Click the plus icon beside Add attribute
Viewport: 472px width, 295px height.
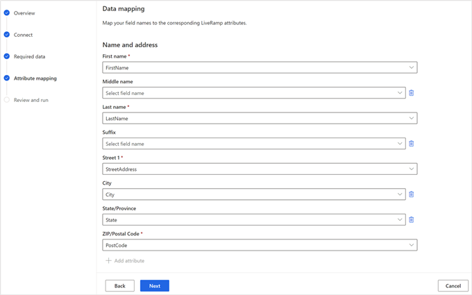[x=108, y=260]
